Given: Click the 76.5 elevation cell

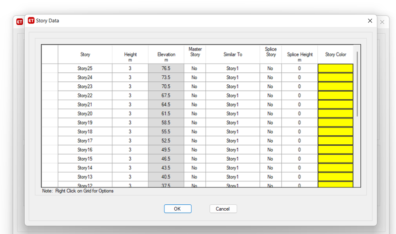Looking at the screenshot, I should coord(166,68).
